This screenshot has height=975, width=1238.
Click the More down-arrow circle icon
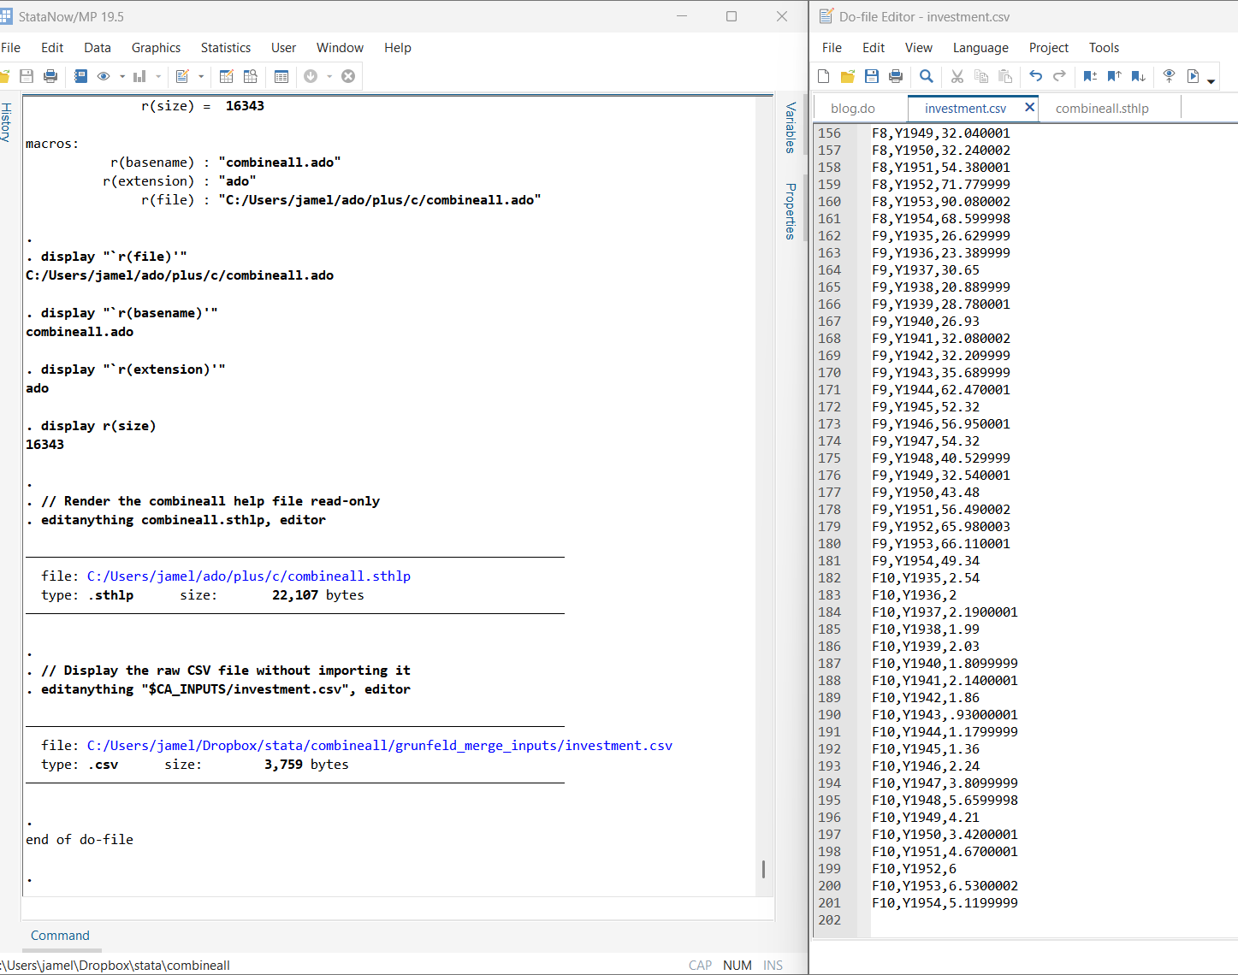pos(311,76)
